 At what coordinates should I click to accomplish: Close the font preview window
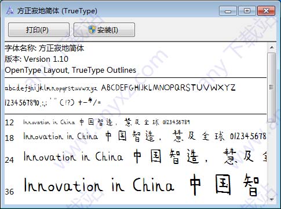coord(267,11)
